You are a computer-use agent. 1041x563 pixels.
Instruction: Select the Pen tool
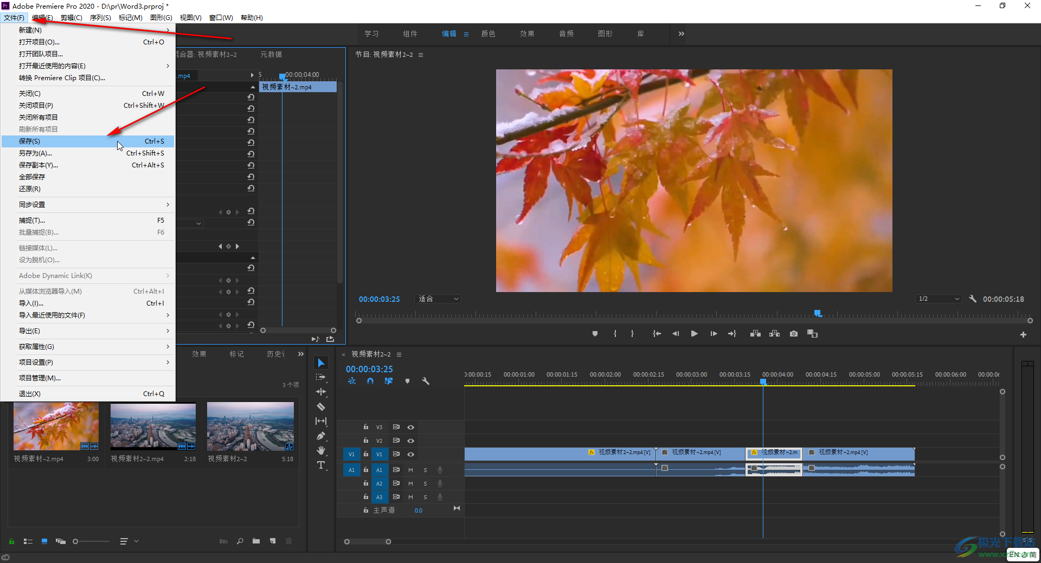pyautogui.click(x=321, y=436)
